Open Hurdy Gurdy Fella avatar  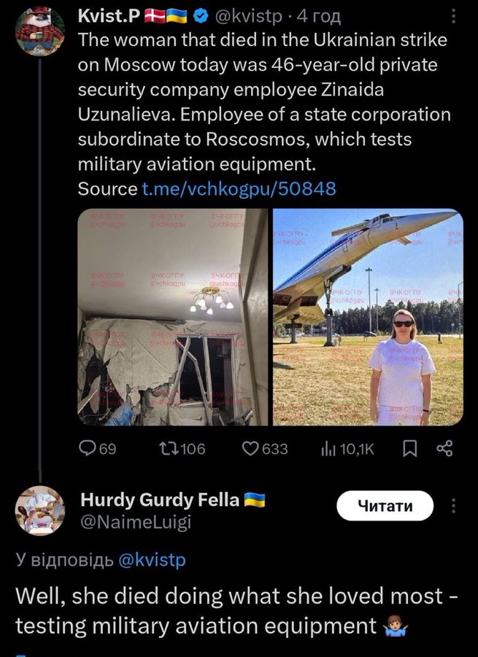pyautogui.click(x=39, y=510)
